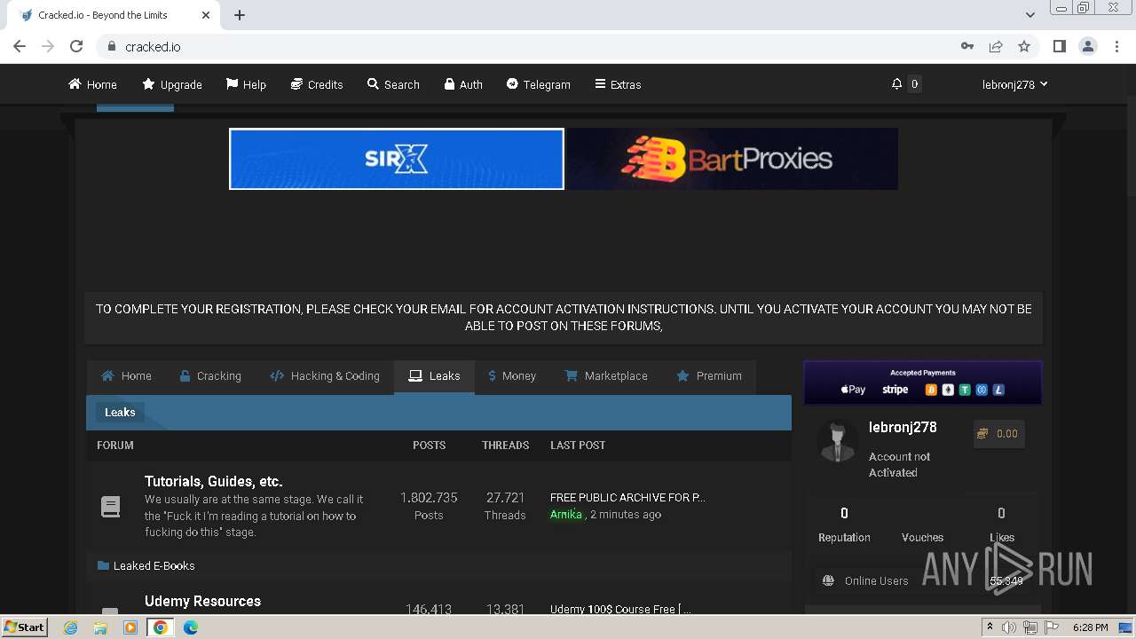This screenshot has height=639, width=1136.
Task: View Amika's user profile
Action: coord(566,515)
